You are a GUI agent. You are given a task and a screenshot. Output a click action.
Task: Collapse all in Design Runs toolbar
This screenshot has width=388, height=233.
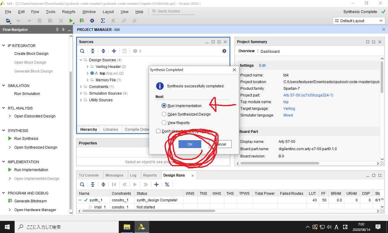point(93,184)
